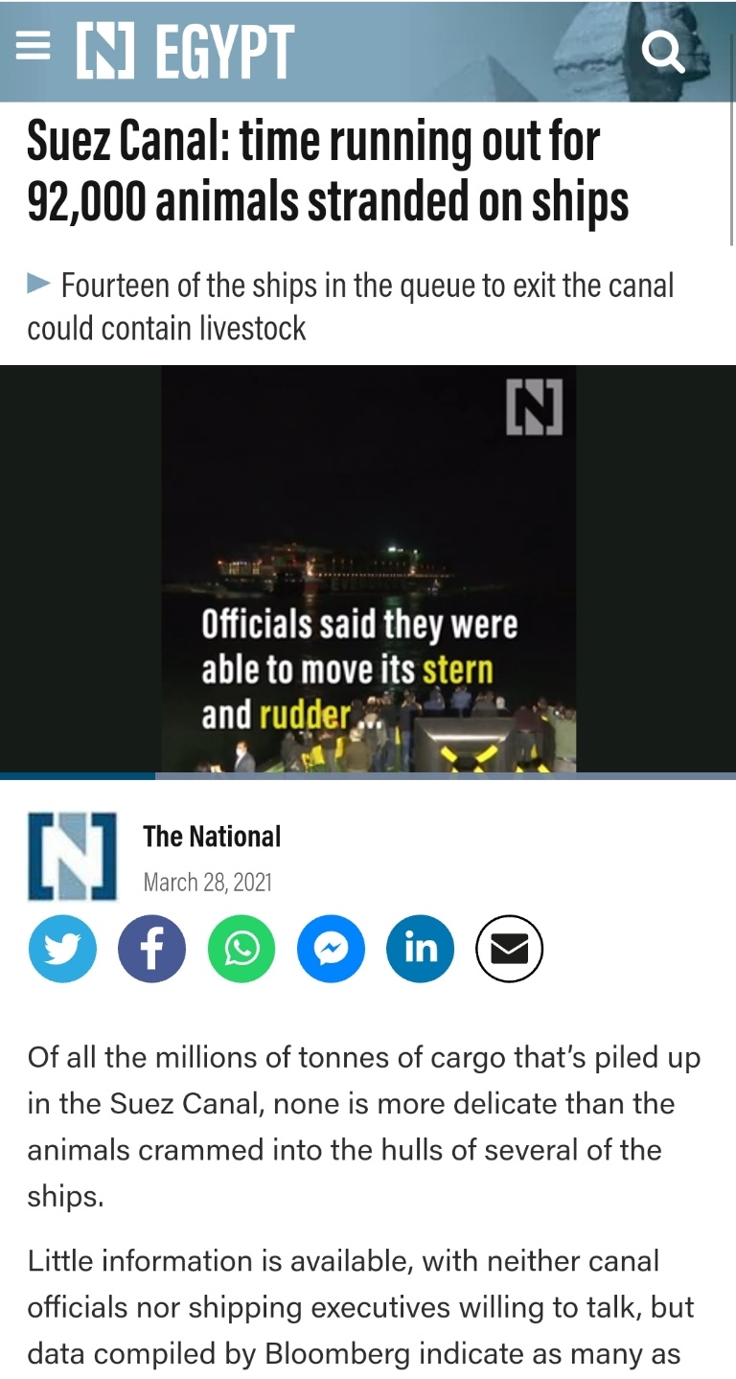Share the article via WhatsApp
The width and height of the screenshot is (736, 1379).
click(241, 949)
